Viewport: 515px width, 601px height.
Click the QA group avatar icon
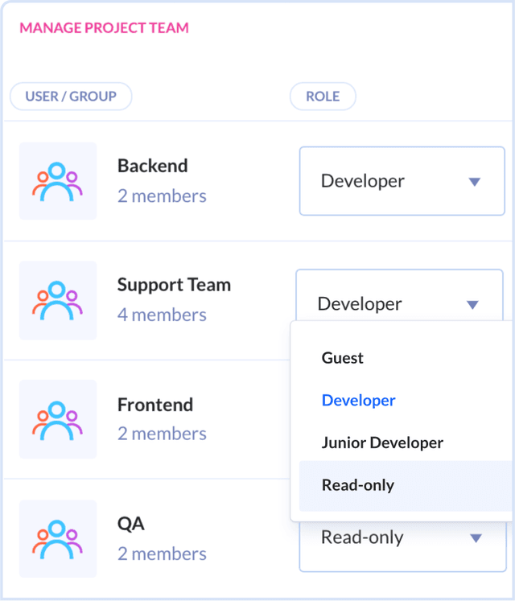57,538
